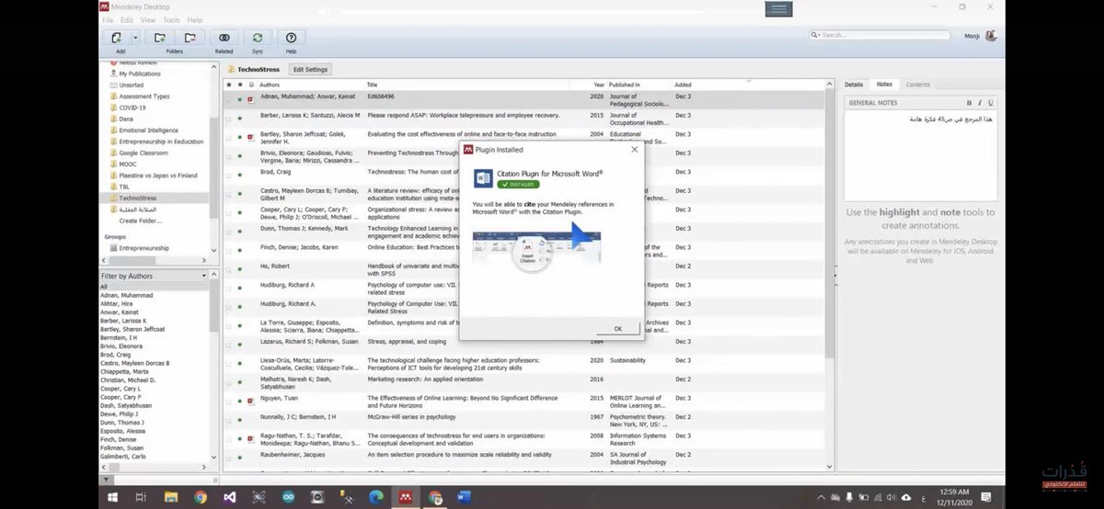
Task: Open the PDF icon for Ragu-Nathan row
Action: click(x=250, y=439)
